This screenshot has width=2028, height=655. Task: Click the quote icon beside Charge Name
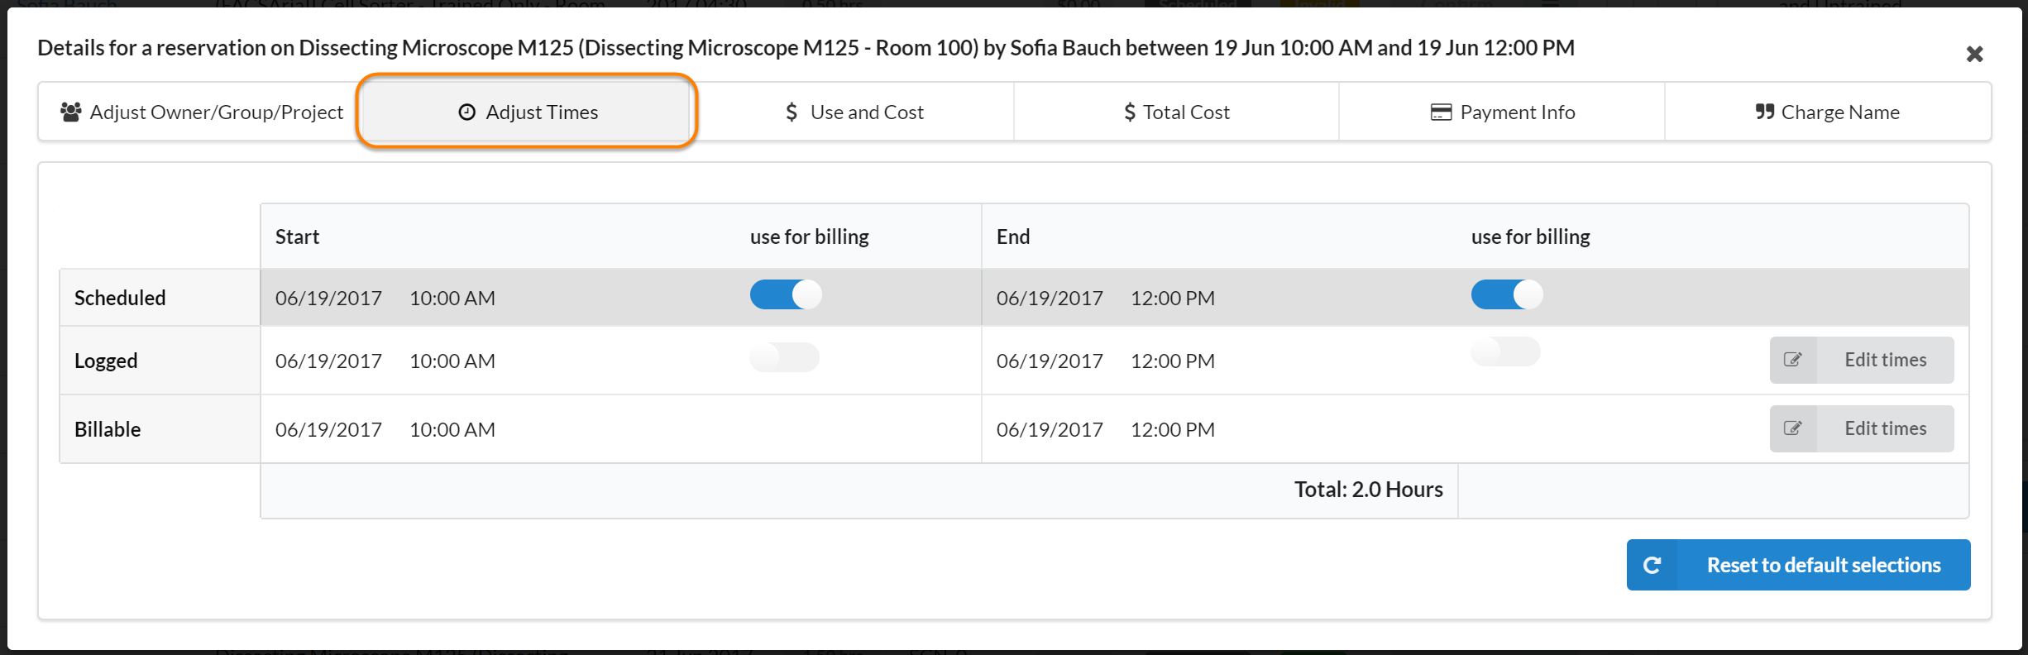pos(1764,112)
